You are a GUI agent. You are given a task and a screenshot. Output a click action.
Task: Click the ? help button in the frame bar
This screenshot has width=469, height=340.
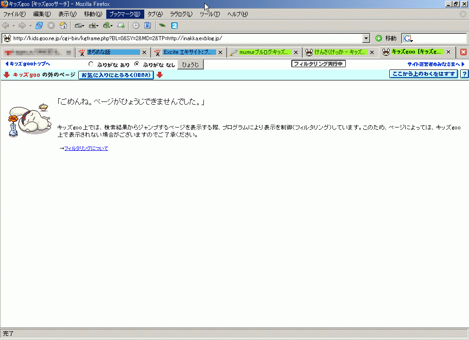(x=464, y=74)
